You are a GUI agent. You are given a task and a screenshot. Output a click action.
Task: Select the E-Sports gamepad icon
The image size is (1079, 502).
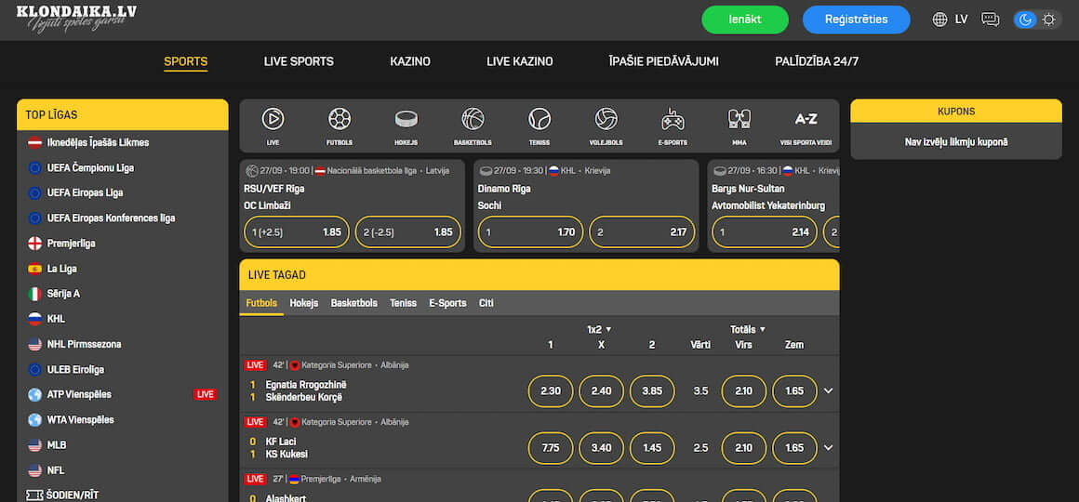(x=673, y=119)
